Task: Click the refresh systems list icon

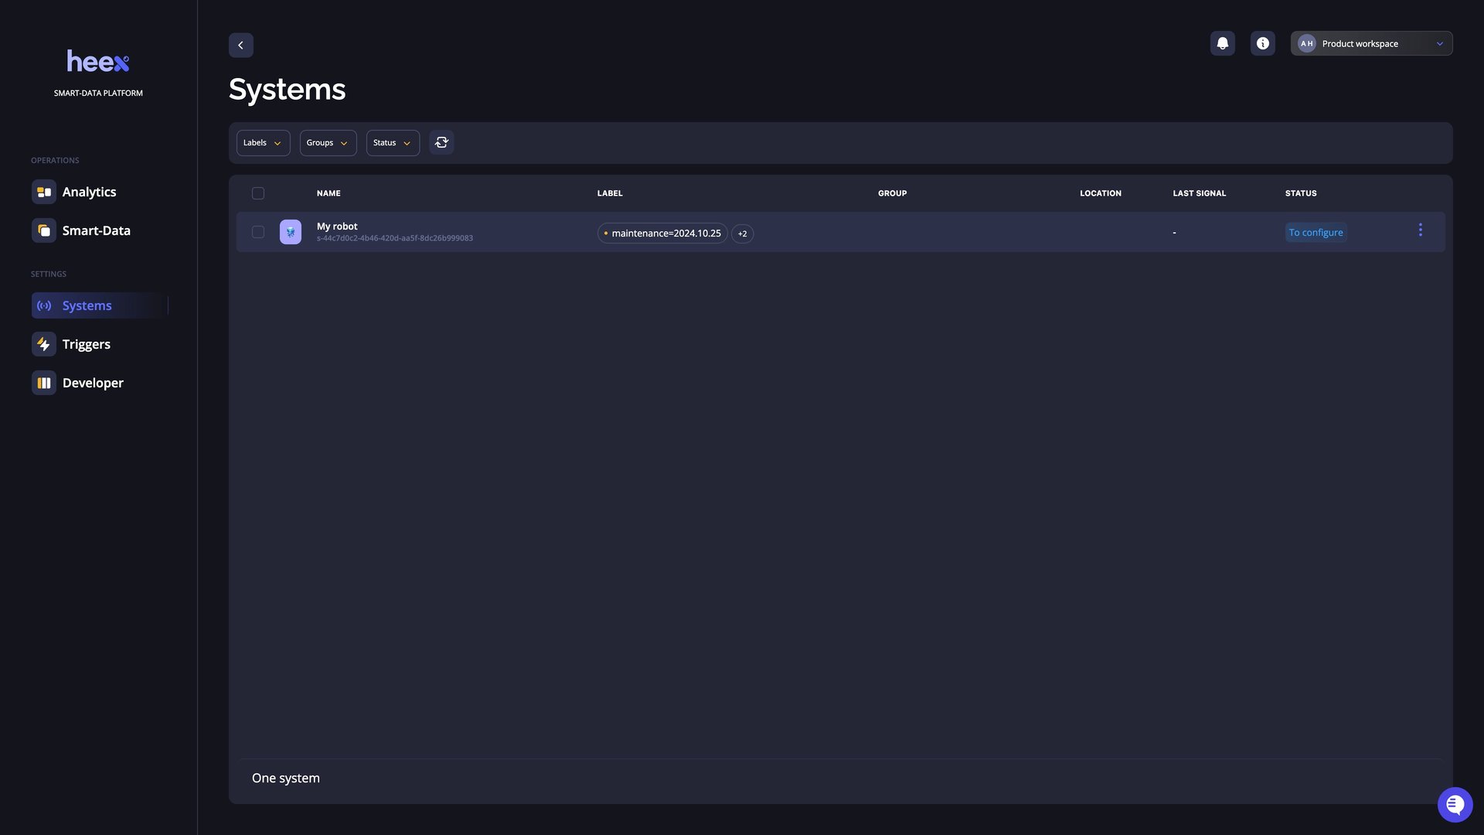Action: tap(441, 142)
